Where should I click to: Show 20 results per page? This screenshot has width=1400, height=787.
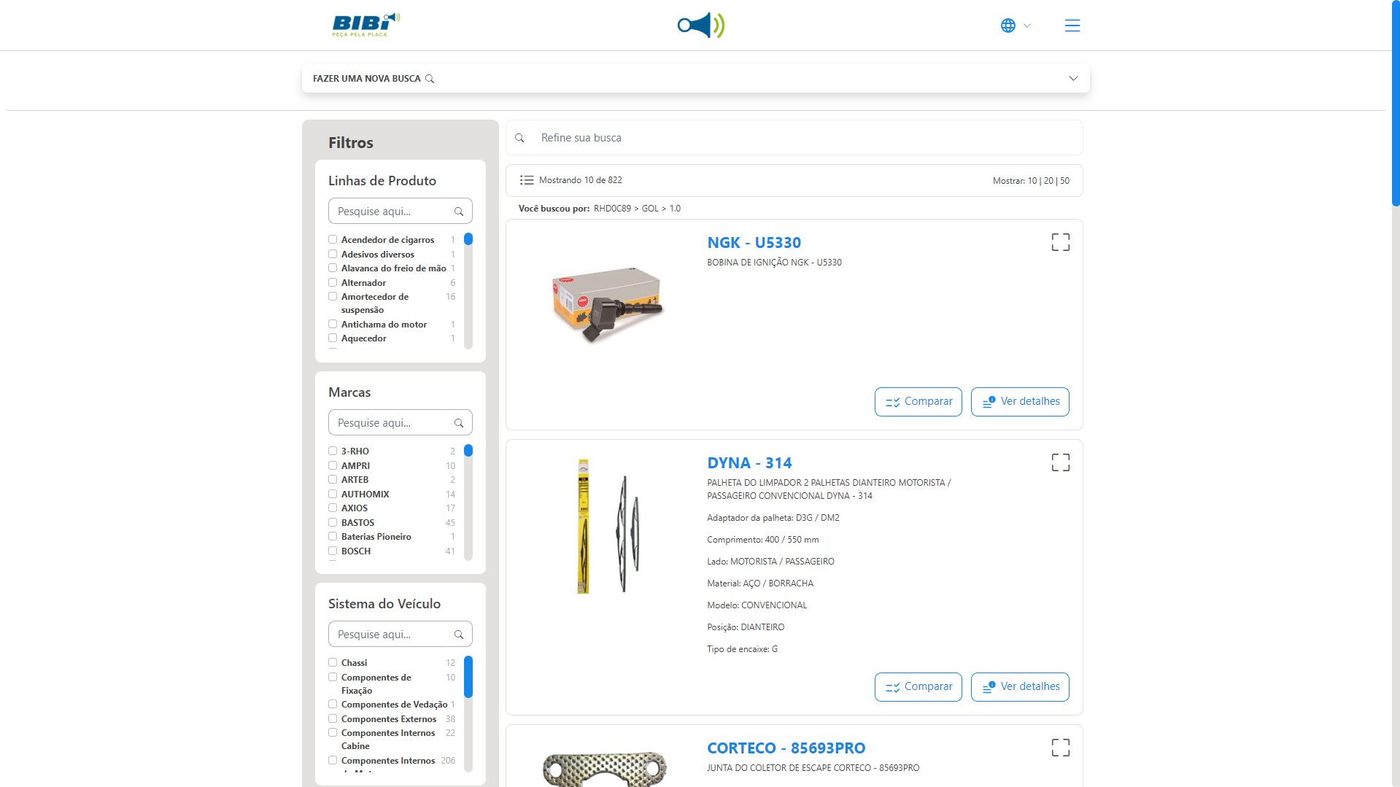(x=1048, y=181)
